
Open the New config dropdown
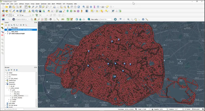coord(95,19)
